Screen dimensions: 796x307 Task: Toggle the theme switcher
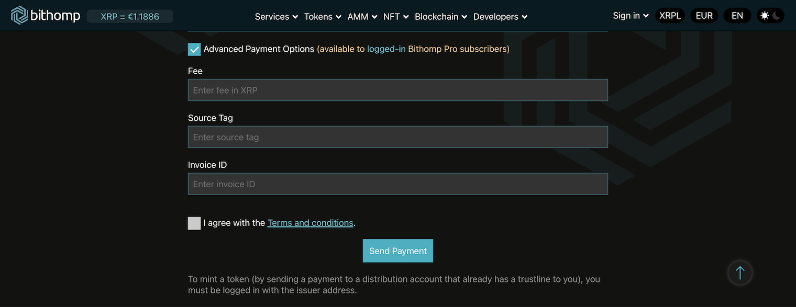770,15
